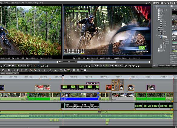Step back one frame in left player

(x=13, y=66)
